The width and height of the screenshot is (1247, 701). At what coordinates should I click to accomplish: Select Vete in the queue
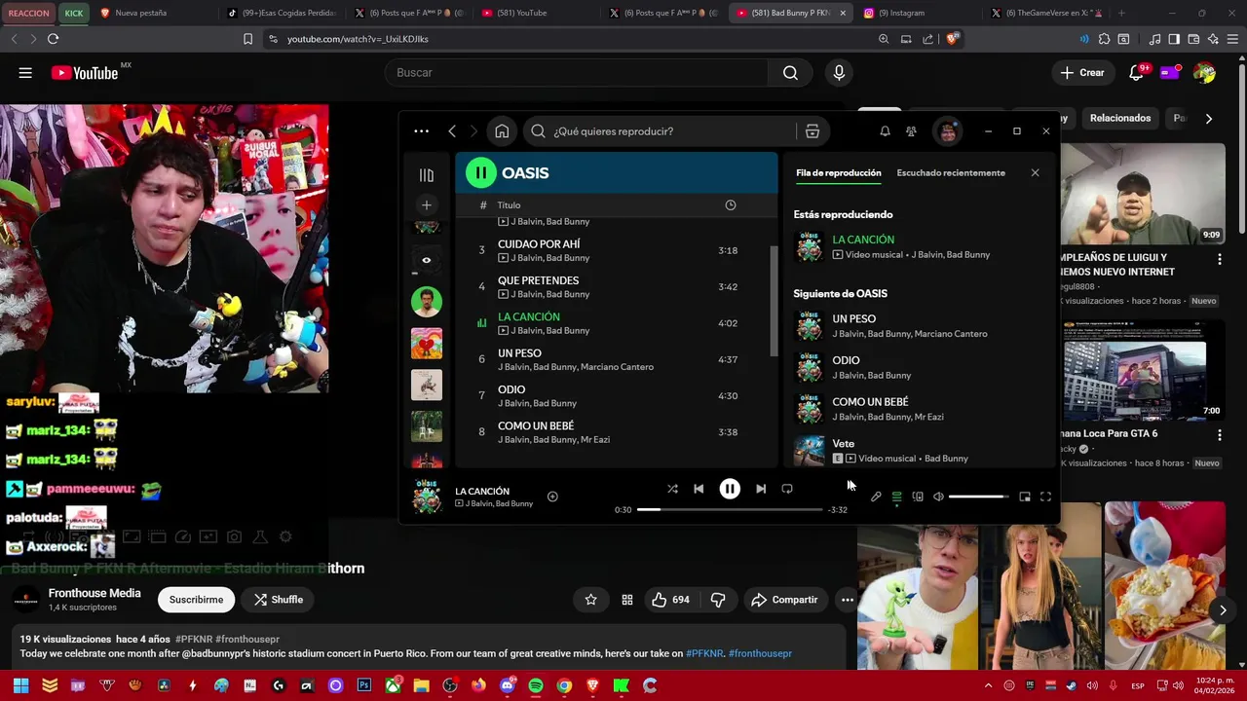[x=920, y=450]
